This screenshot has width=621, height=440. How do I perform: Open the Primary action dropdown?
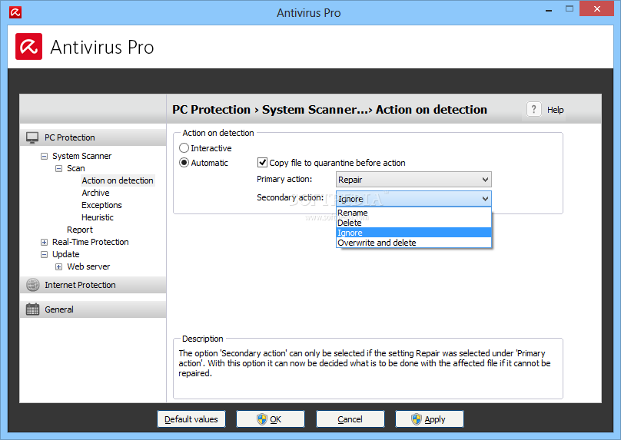click(413, 179)
